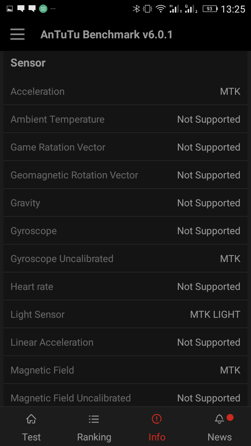Tap the Game Ratation Vector entry
The width and height of the screenshot is (251, 446).
[125, 147]
